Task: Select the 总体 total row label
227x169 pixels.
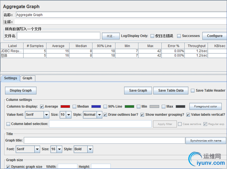Action: coord(12,56)
